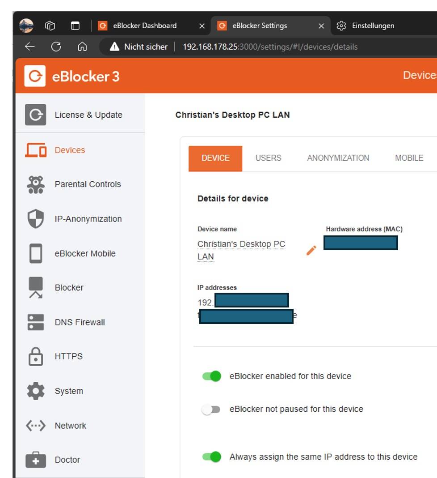Go to IP-Anonymization menu entry
Viewport: 437px width, 478px height.
[x=88, y=219]
